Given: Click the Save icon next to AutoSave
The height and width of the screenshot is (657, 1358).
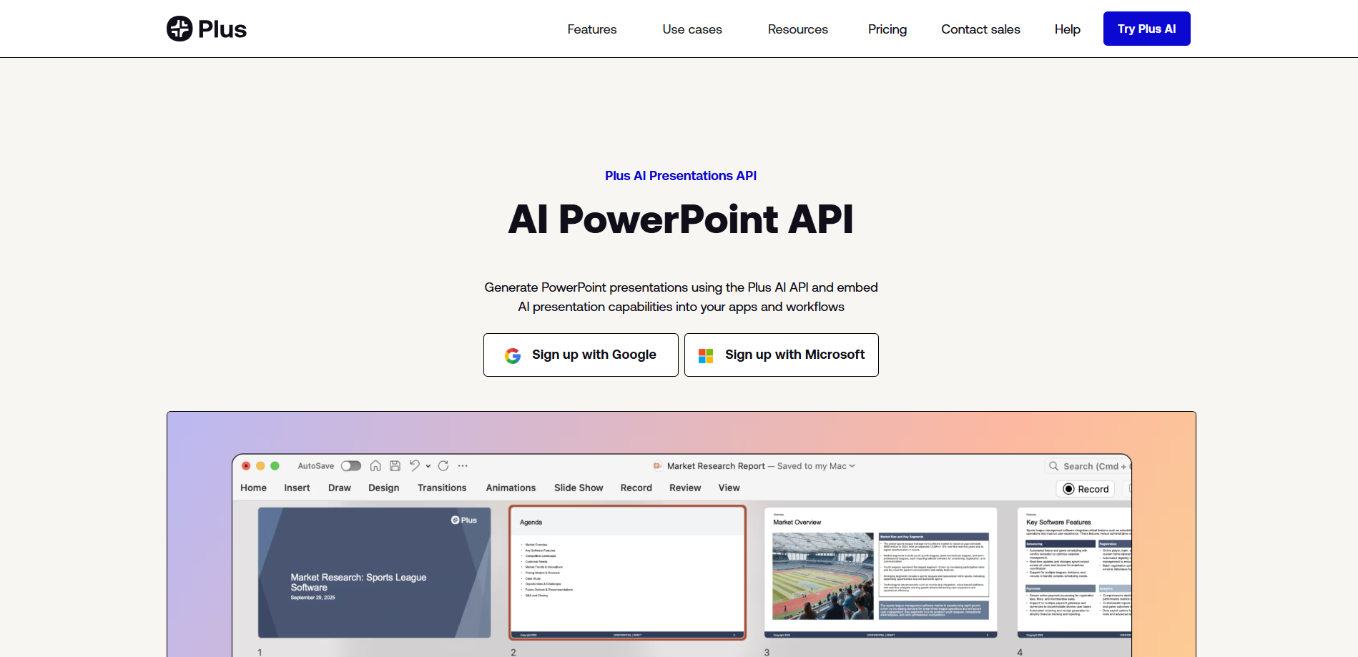Looking at the screenshot, I should click(395, 466).
